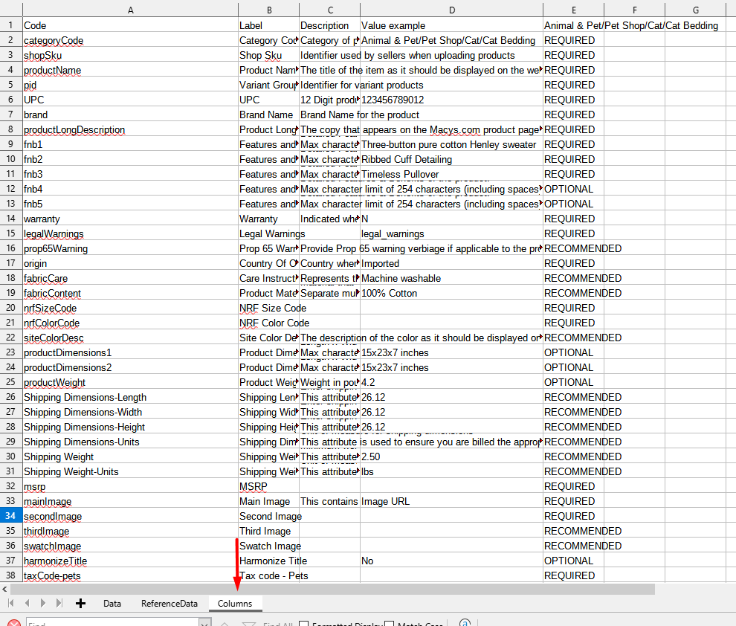Click the 'Code' header cell
Screen dimensions: 736x626
coord(131,25)
